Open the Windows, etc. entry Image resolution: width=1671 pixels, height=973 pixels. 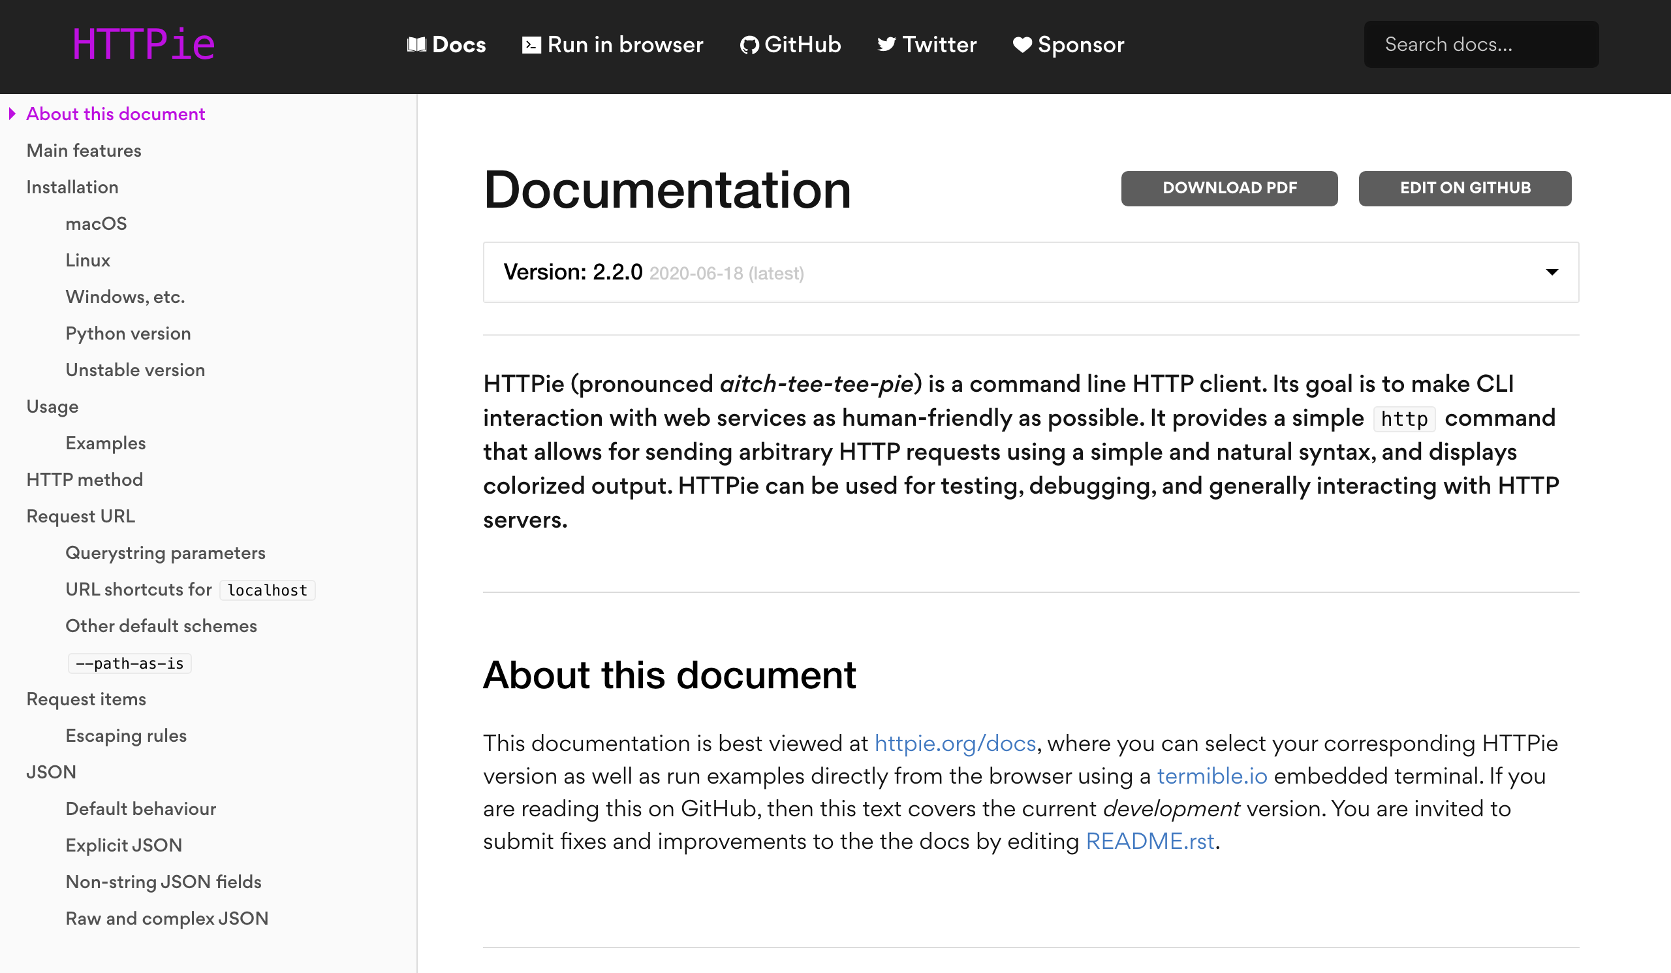pyautogui.click(x=125, y=296)
